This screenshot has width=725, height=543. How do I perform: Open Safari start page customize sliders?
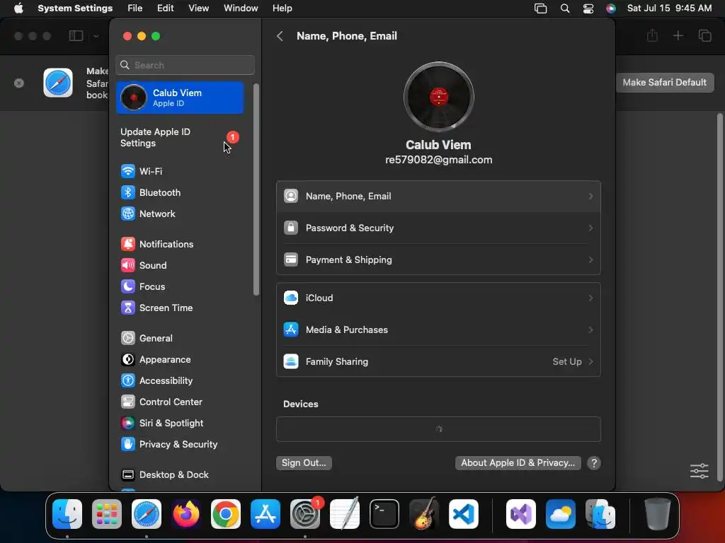point(699,471)
